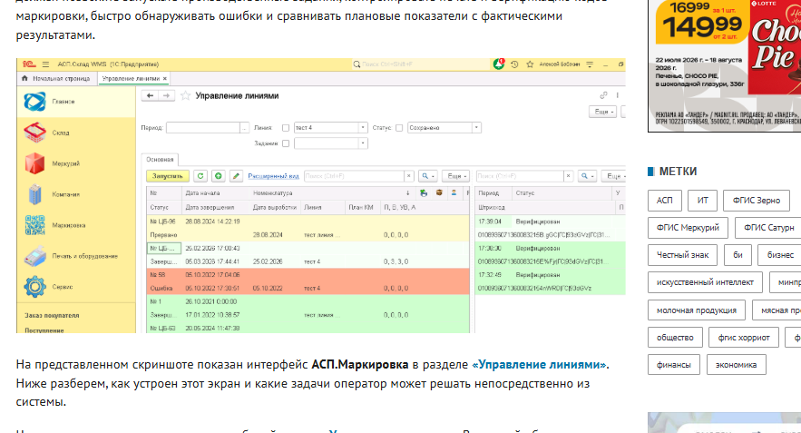Click global search field Ctrl+Shift+F
This screenshot has width=801, height=433.
point(420,64)
